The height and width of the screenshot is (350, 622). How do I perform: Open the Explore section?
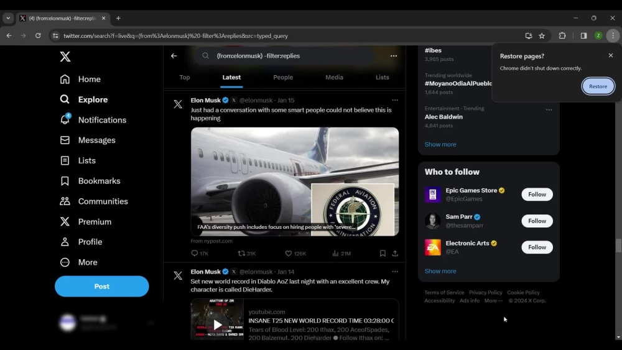84,99
